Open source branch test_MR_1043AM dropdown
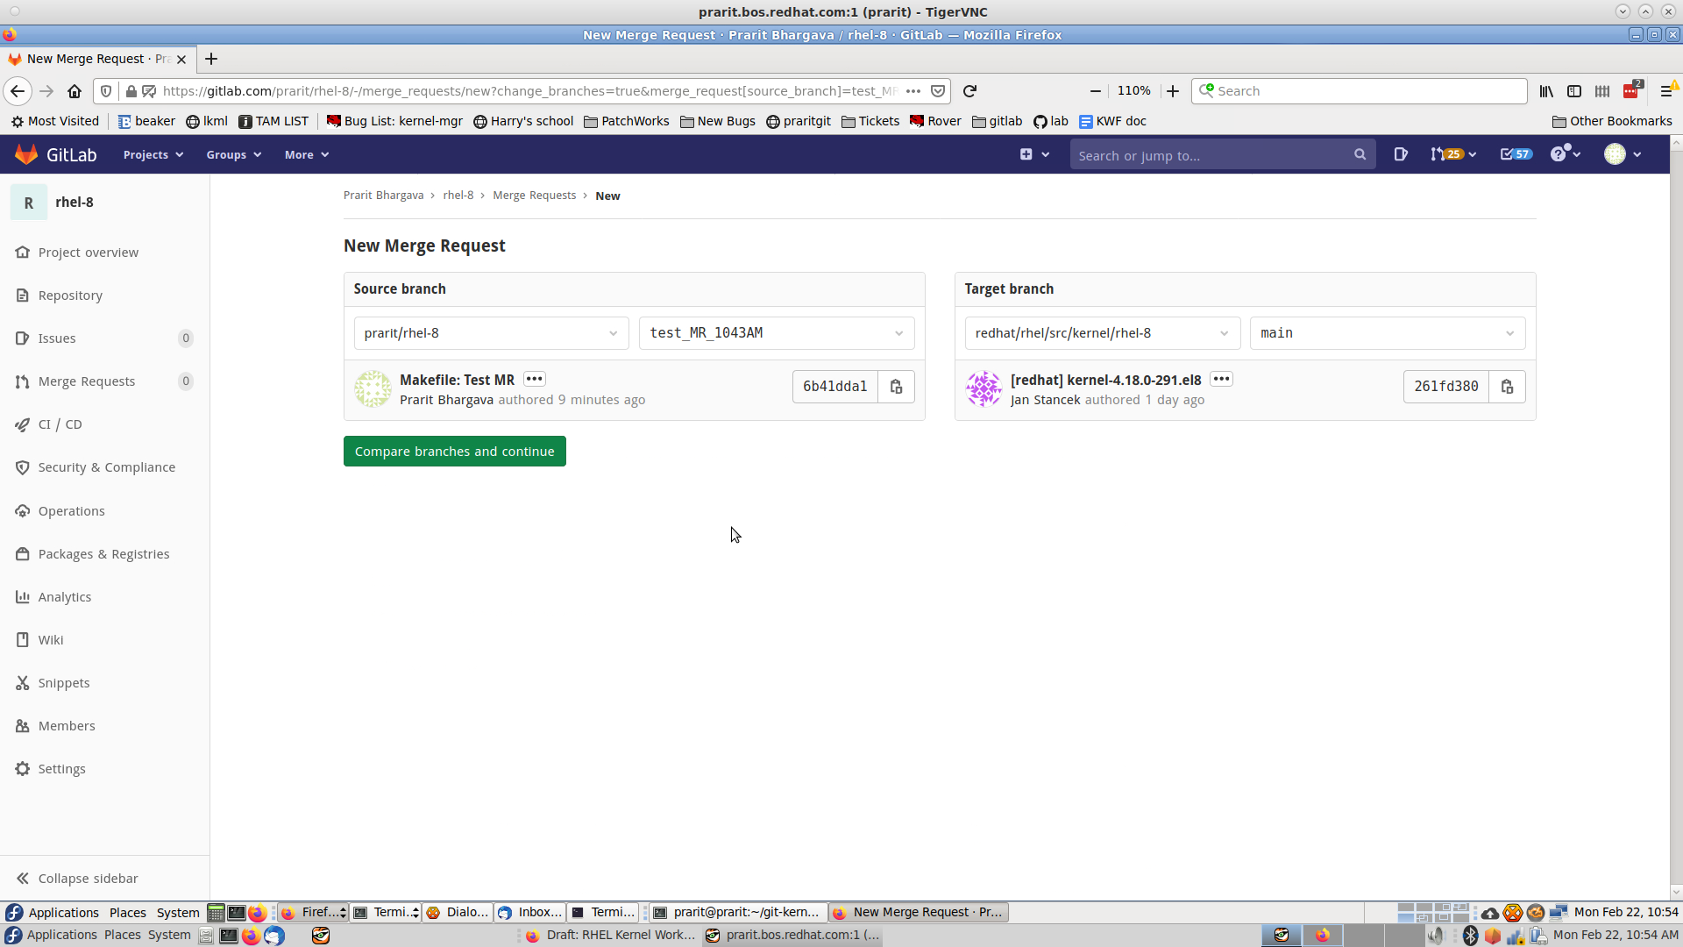1683x947 pixels. (x=776, y=333)
